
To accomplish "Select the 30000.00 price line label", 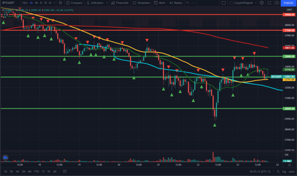I will (x=289, y=109).
